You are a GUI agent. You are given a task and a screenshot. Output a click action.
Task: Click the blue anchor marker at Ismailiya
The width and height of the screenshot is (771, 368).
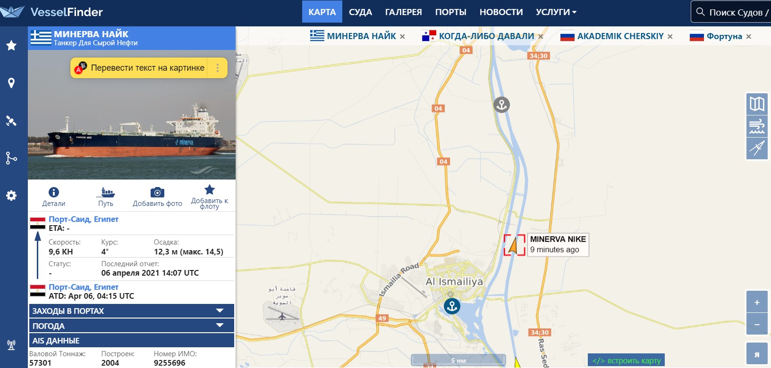point(452,306)
